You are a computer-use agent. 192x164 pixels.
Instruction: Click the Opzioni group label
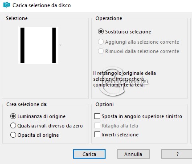pos(105,104)
